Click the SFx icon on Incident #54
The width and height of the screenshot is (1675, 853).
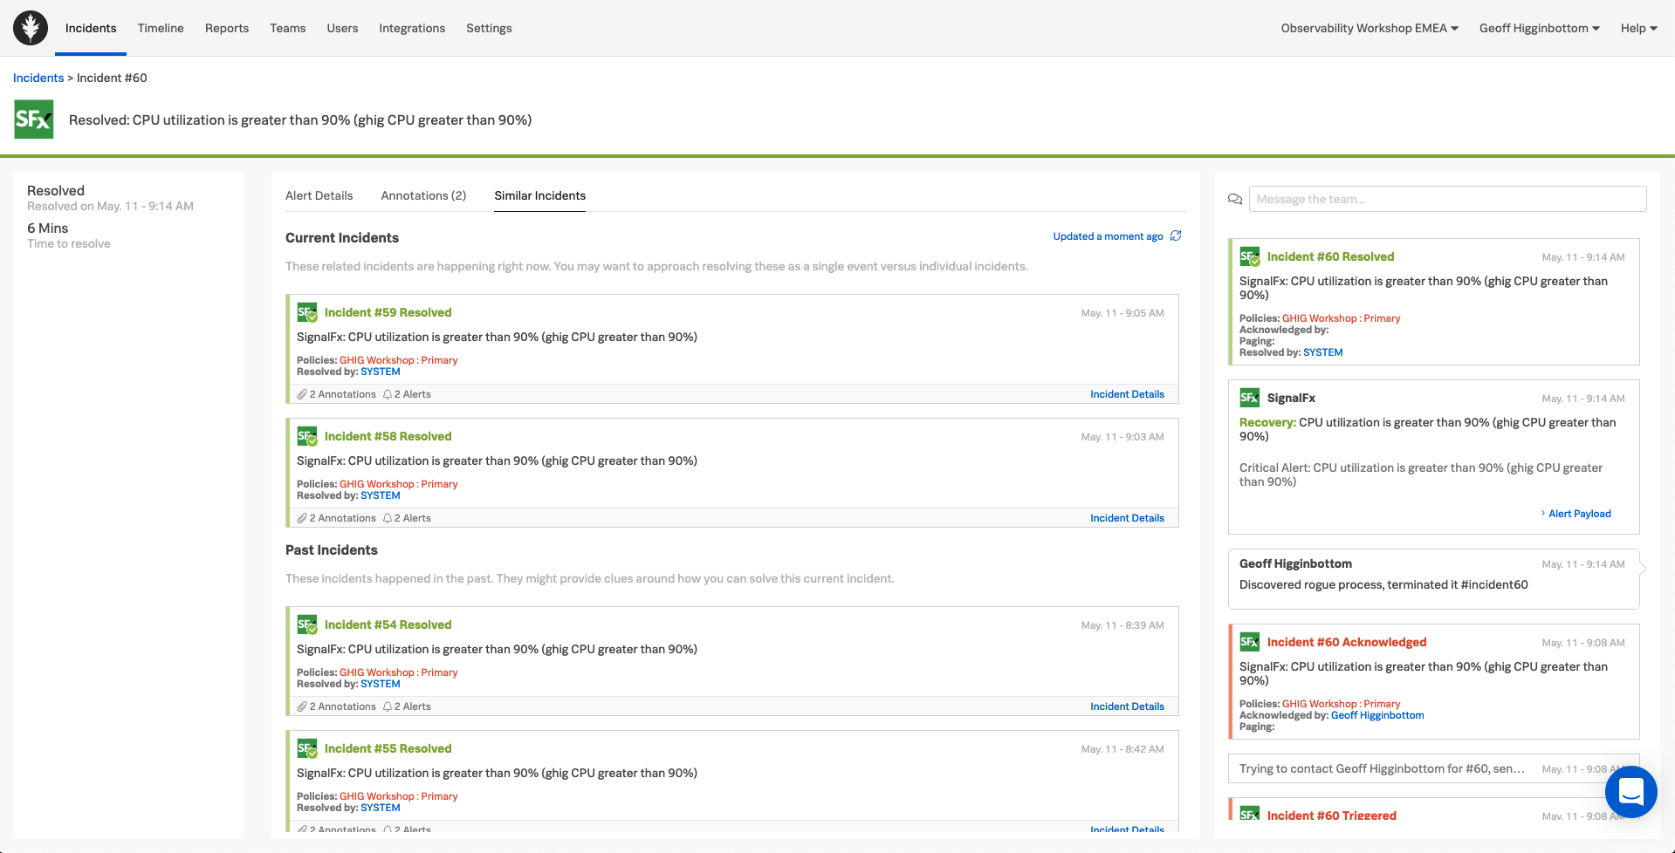pos(306,624)
